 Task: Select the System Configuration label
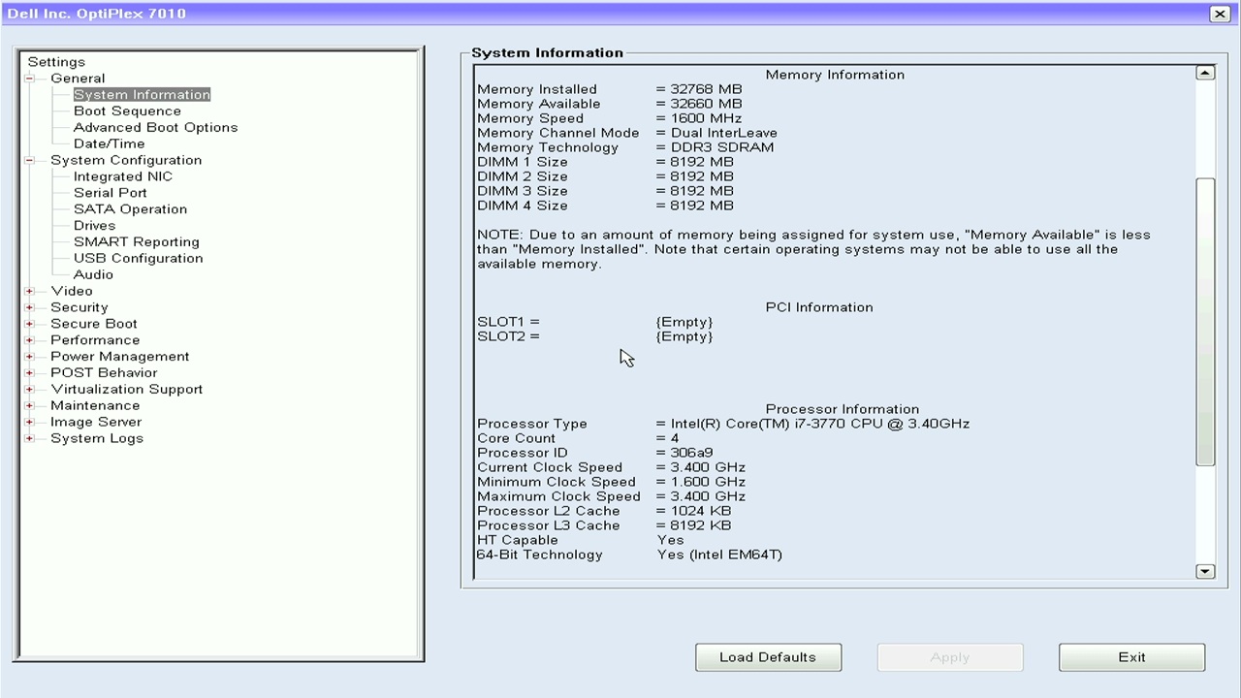(126, 160)
